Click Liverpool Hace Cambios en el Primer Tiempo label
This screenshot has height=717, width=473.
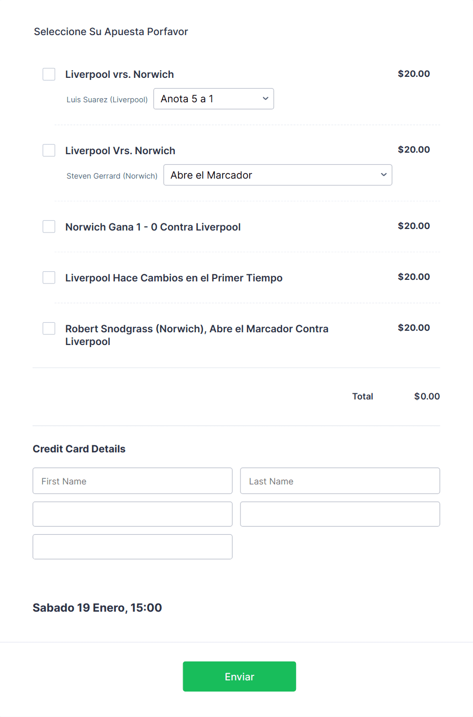tap(174, 278)
